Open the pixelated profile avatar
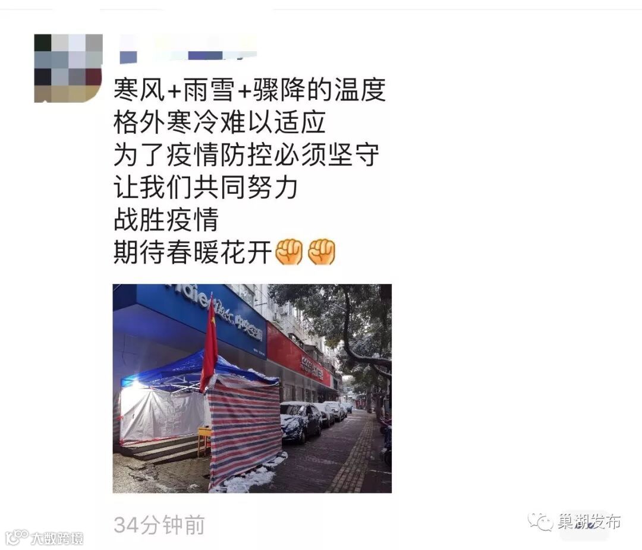This screenshot has height=550, width=642. (x=68, y=68)
